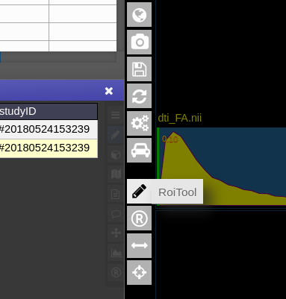The image size is (286, 299).
Task: Select the horizontal double-arrow tool
Action: 139,245
